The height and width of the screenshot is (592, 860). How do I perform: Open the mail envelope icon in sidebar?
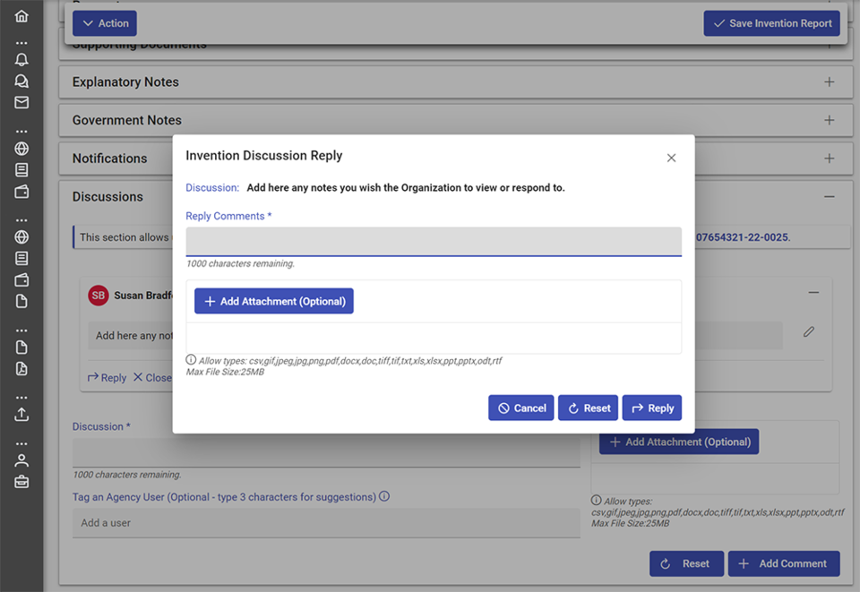pos(21,102)
